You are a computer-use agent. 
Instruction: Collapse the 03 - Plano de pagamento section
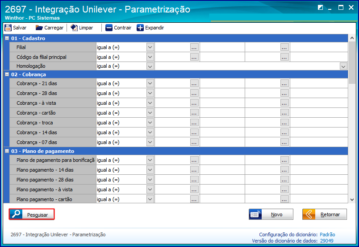7,151
